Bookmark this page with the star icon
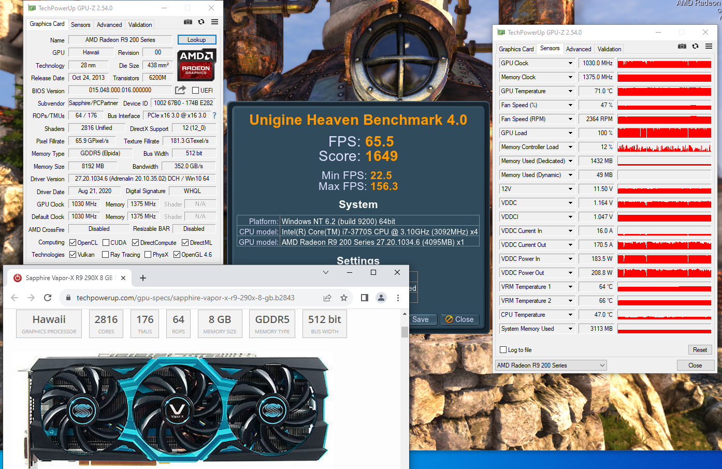 (344, 298)
